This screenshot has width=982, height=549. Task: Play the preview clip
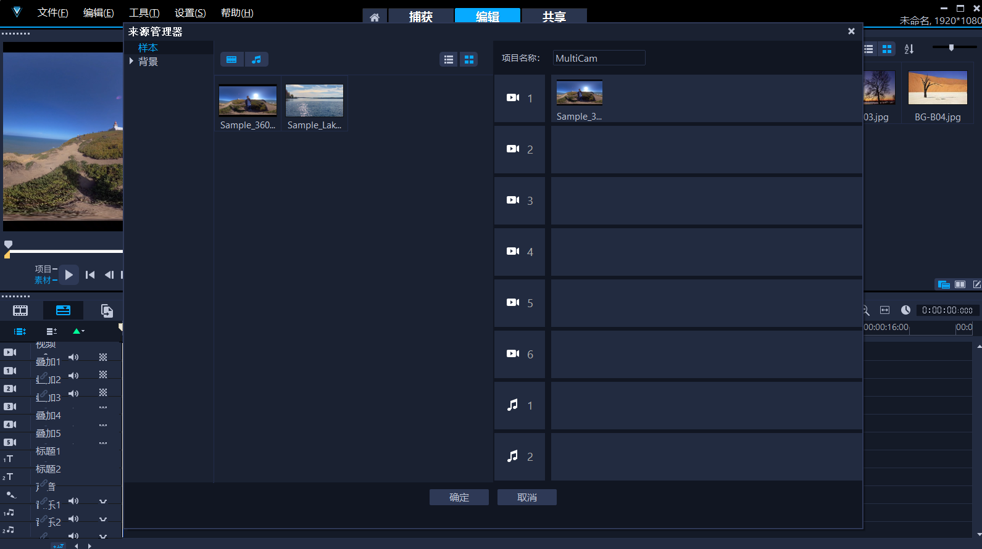[69, 274]
